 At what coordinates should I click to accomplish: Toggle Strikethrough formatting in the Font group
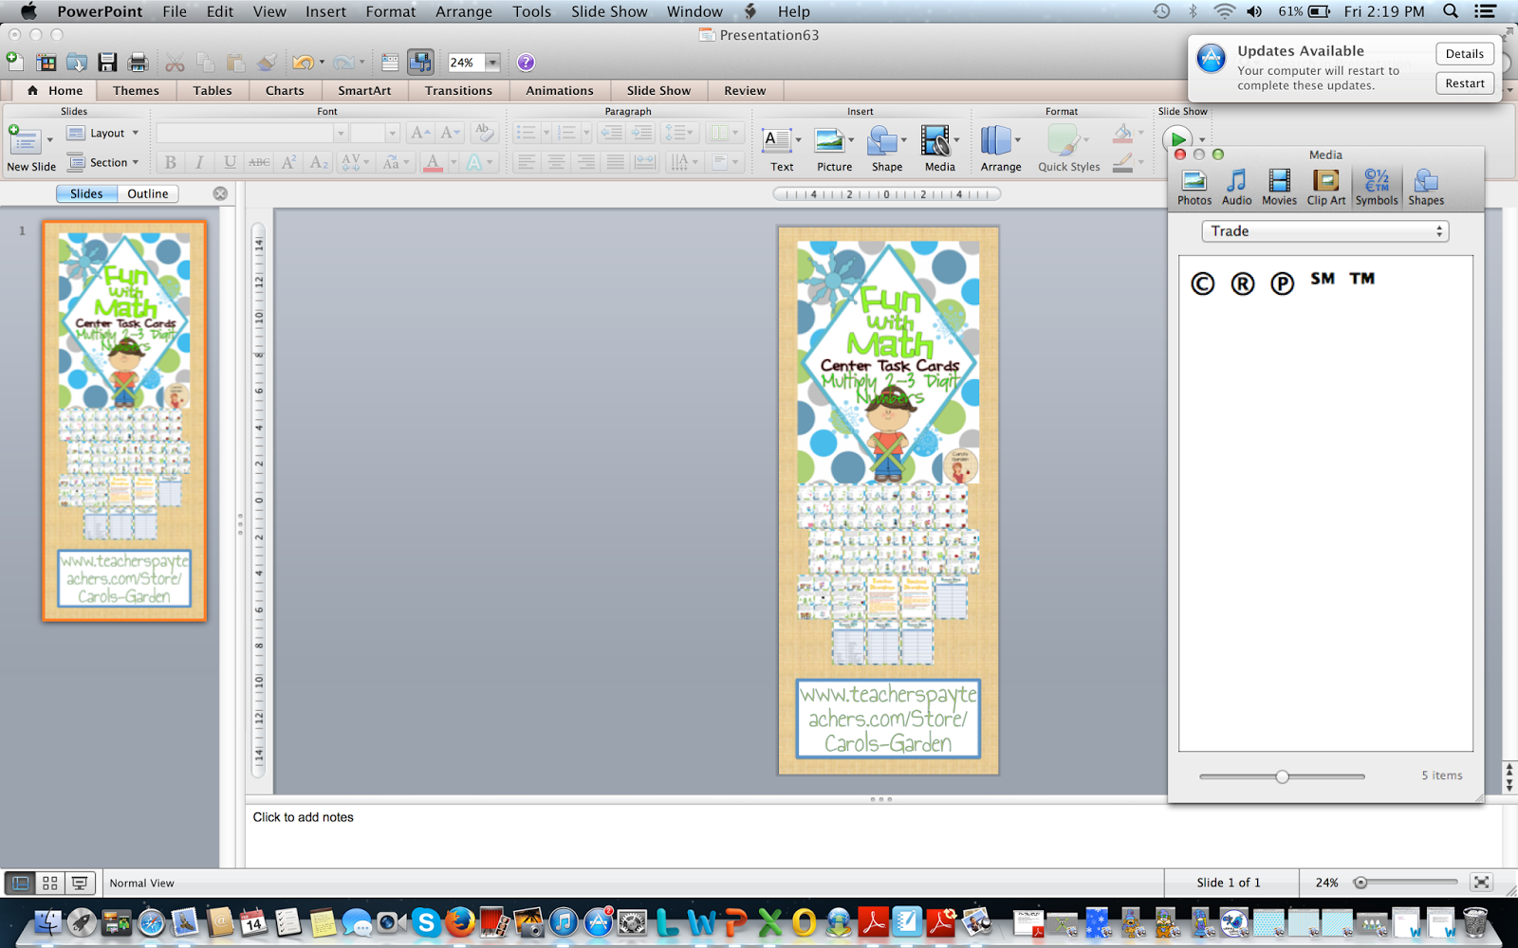(x=259, y=162)
